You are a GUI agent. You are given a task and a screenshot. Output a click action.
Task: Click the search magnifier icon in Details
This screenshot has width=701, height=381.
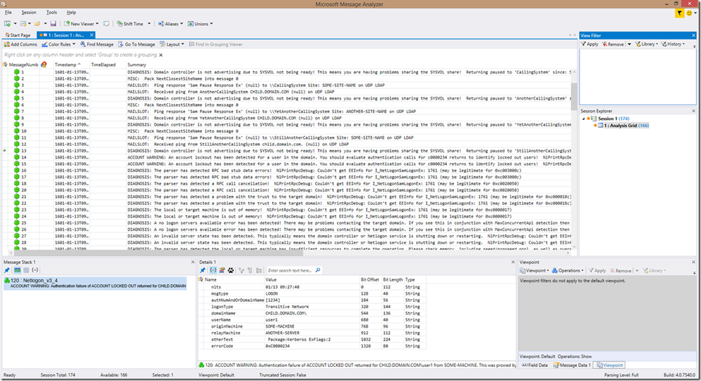pos(318,270)
